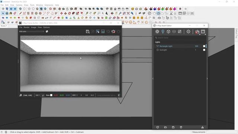Click the SunLight intensity value 1
Screen dimensions: 238x134
click(x=196, y=50)
